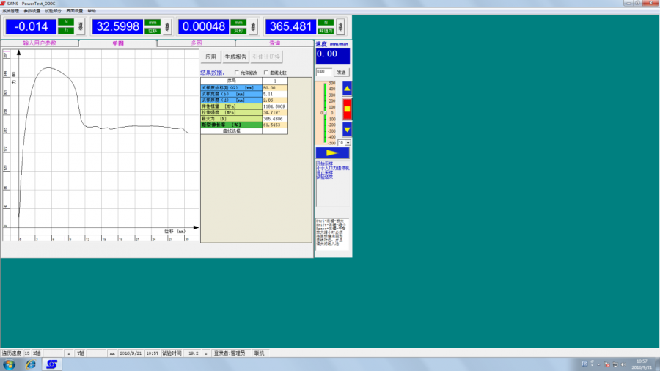Click the N unit label for force
The width and height of the screenshot is (660, 371).
66,22
